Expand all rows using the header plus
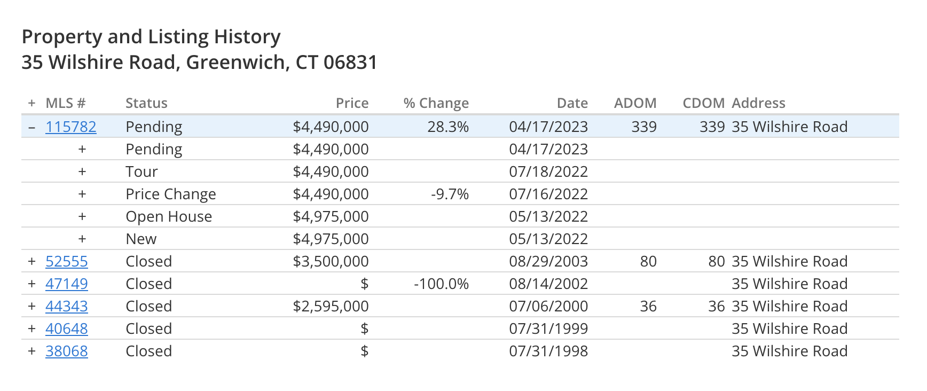This screenshot has width=927, height=391. (32, 103)
